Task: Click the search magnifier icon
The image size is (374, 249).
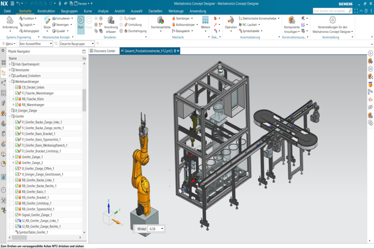Action: click(350, 11)
